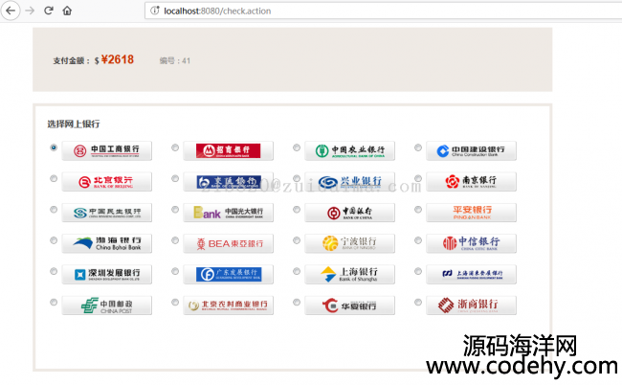Click the 中国邮政 China Post logo tile
Screen dimensions: 622x385
107,306
